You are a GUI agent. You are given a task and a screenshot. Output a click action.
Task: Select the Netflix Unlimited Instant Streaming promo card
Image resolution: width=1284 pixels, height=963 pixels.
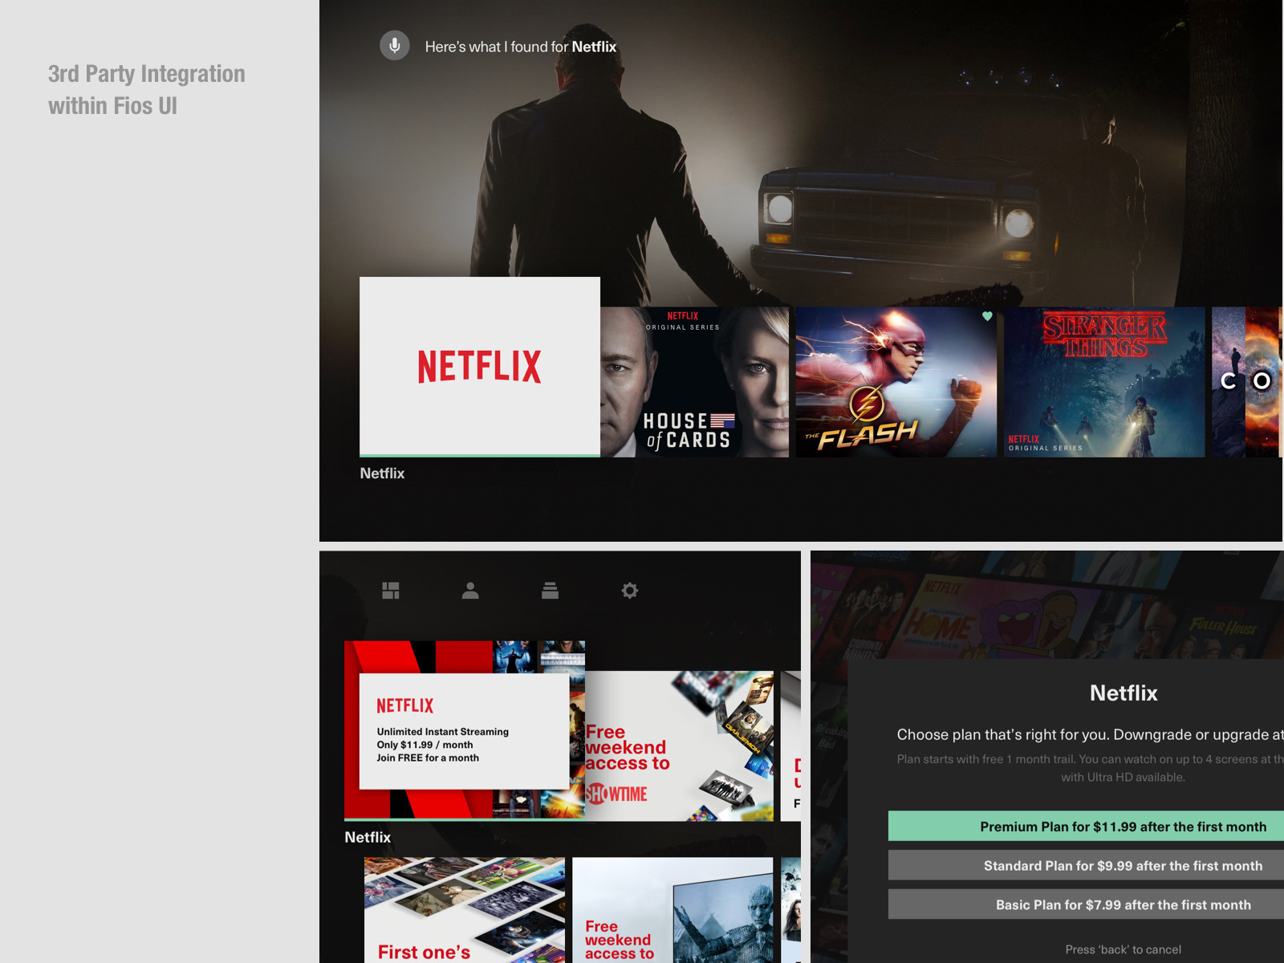coord(465,730)
